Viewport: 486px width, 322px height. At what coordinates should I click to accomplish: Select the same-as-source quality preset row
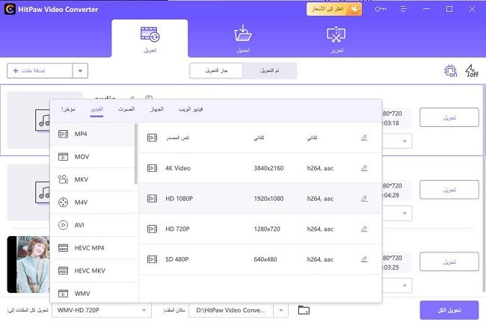click(260, 137)
